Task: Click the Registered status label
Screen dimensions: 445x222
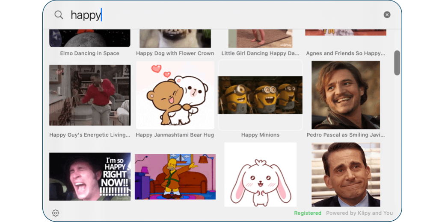Action: [308, 213]
